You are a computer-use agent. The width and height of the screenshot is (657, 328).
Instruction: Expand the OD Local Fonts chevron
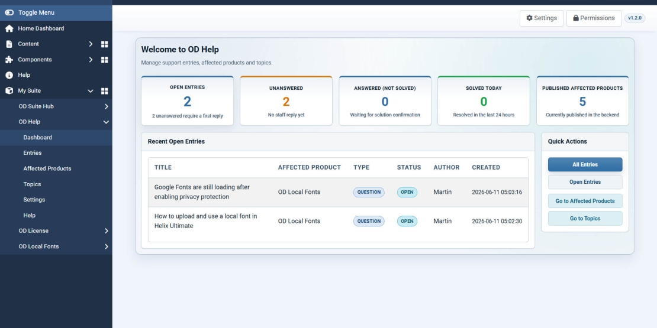click(x=107, y=246)
